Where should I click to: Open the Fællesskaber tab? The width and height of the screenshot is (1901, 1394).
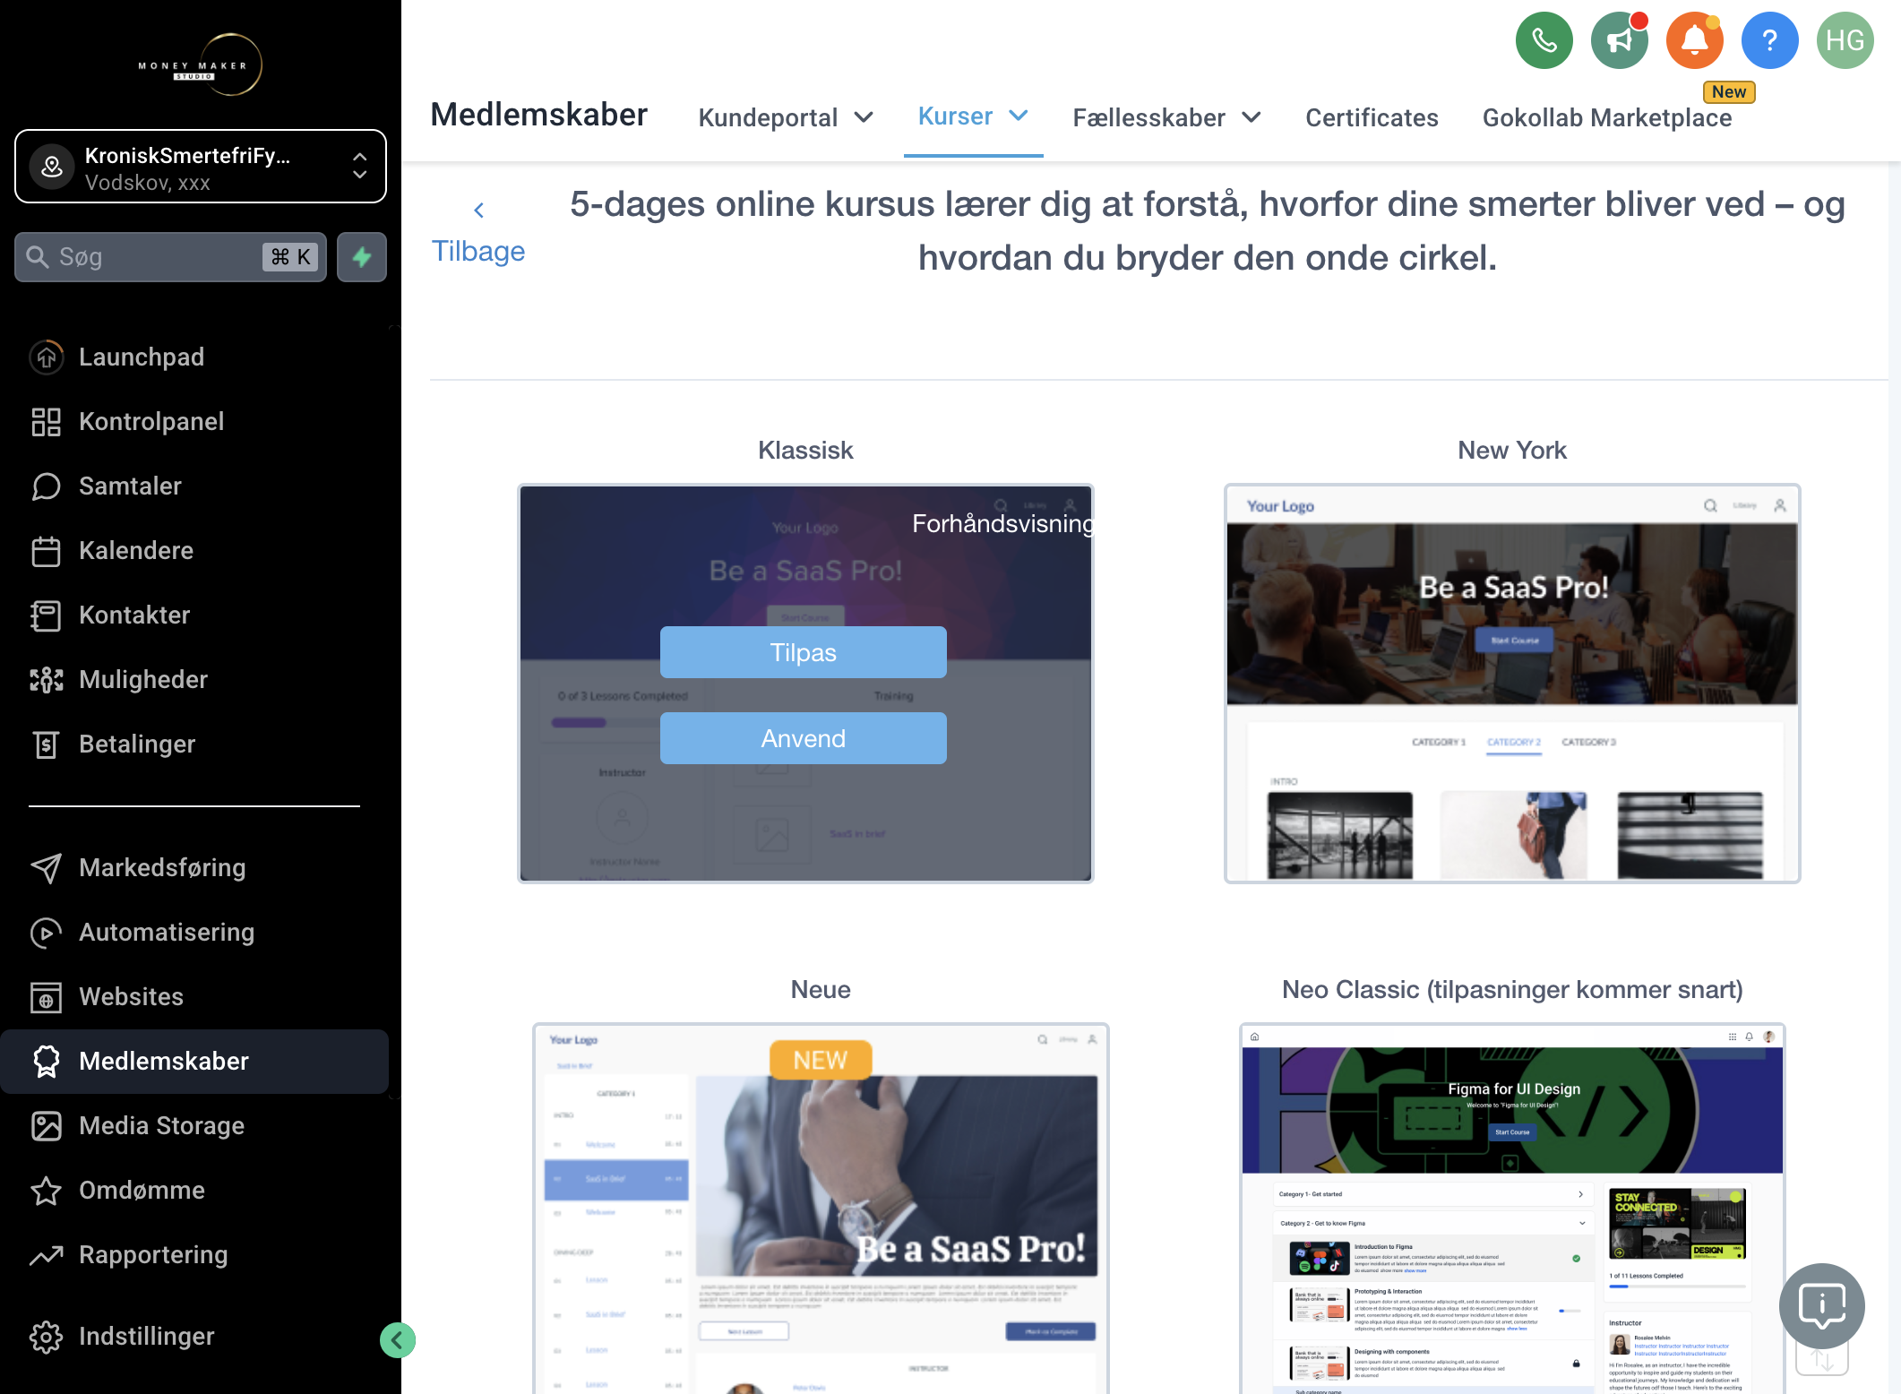[x=1149, y=117]
